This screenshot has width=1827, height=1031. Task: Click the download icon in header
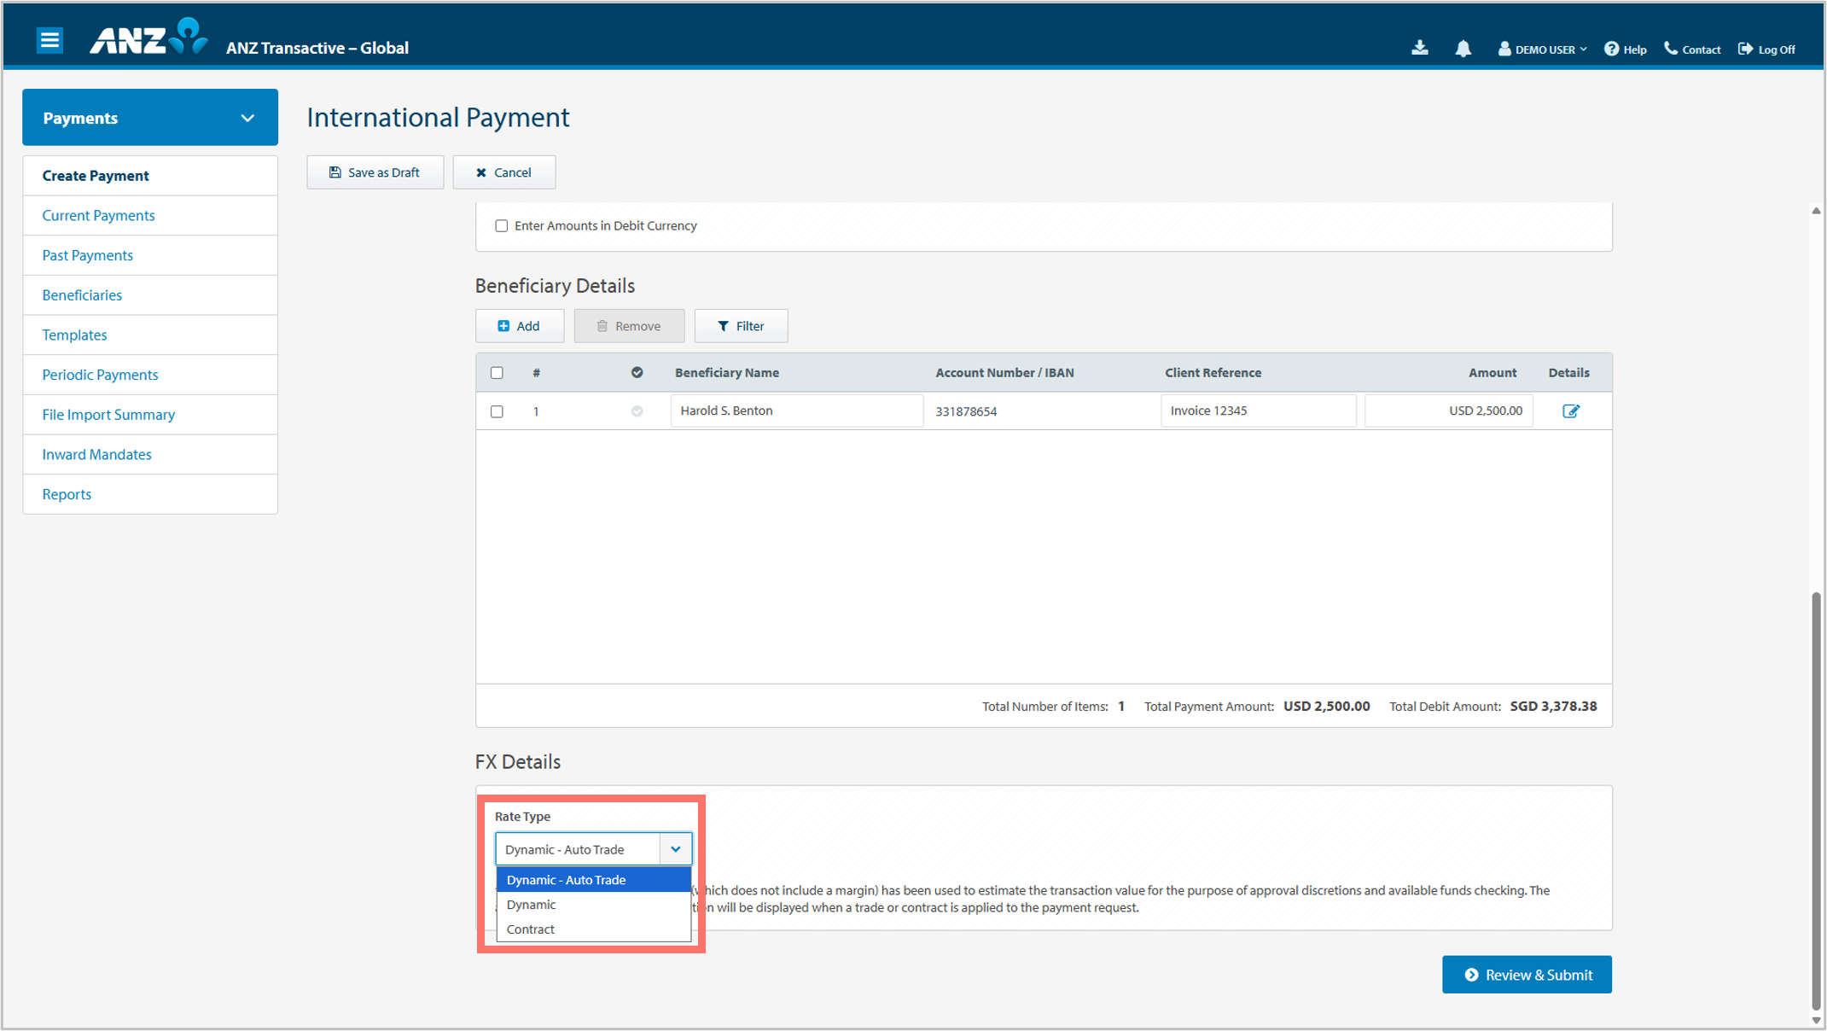pos(1419,48)
